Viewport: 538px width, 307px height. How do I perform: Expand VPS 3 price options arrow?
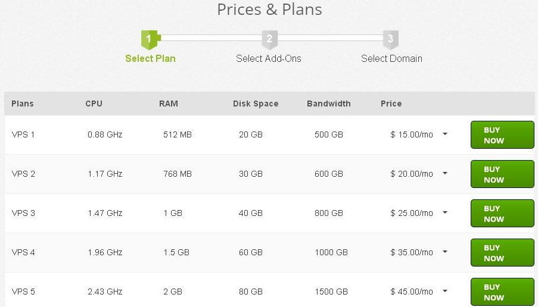pos(445,213)
